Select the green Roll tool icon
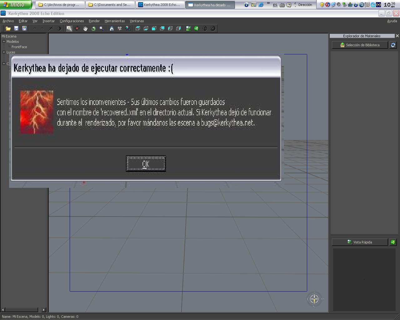The height and width of the screenshot is (320, 400). click(93, 28)
